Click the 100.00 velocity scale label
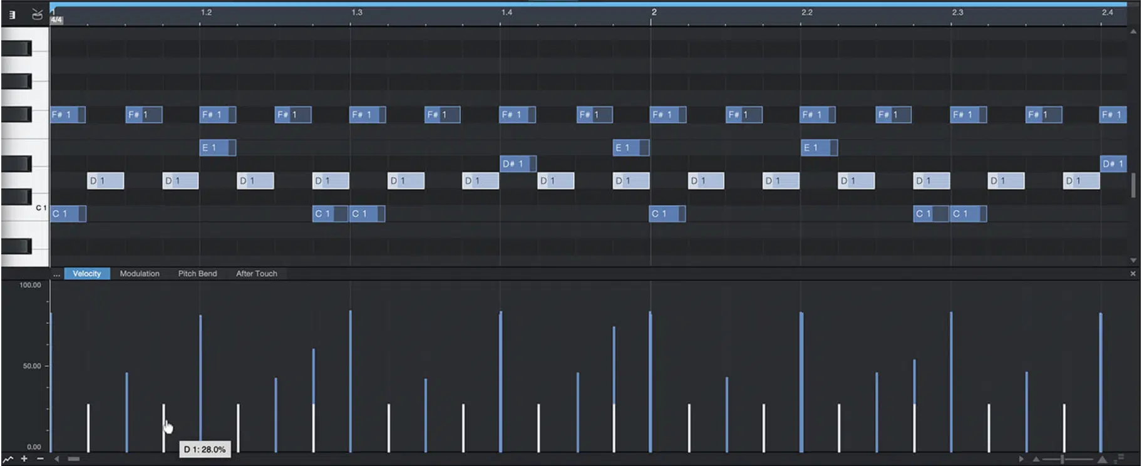The width and height of the screenshot is (1142, 466). tap(30, 285)
